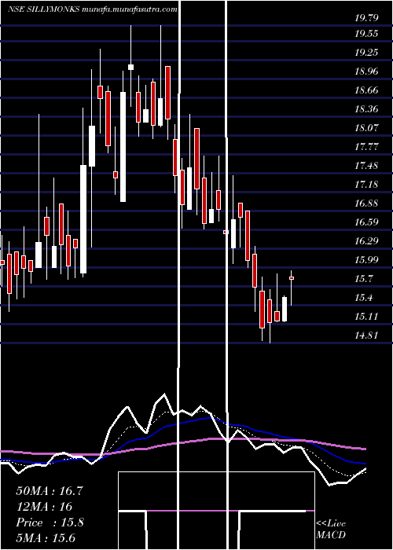This screenshot has width=393, height=550.
Task: Click the 17.77 price axis label
Action: coord(366,147)
